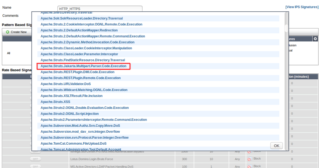Select Apache.Struts.2.CookieInterceptor.OGNL.Remote.Code.Execution
The height and width of the screenshot is (168, 321).
(91, 24)
